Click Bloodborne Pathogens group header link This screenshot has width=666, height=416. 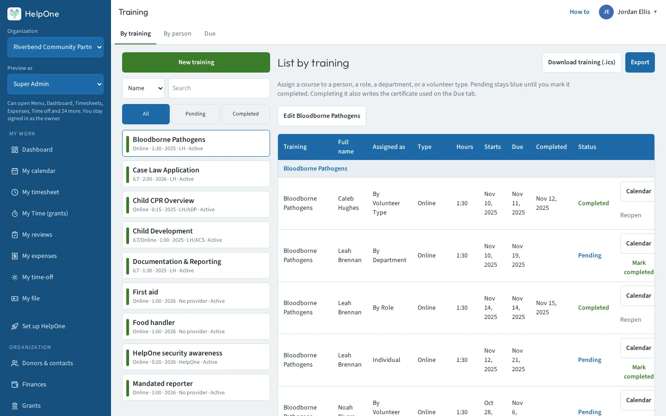point(315,169)
